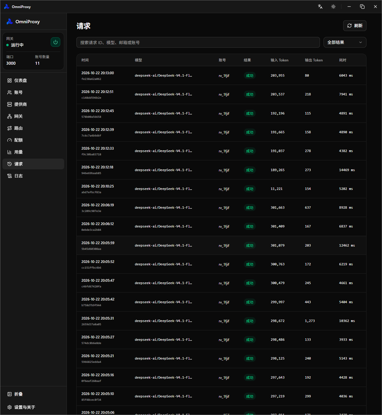
Task: Select the request at 2026-10-22 20:13:00
Action: [x=221, y=75]
